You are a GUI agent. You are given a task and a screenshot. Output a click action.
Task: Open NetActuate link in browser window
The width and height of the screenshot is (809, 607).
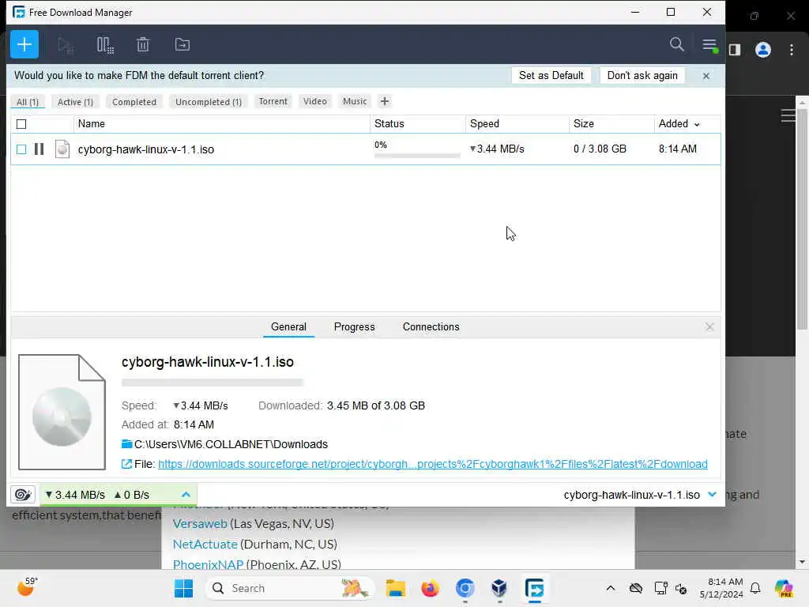click(x=205, y=544)
